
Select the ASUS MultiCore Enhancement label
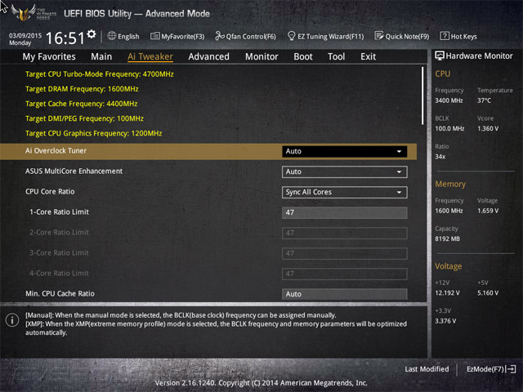click(74, 171)
